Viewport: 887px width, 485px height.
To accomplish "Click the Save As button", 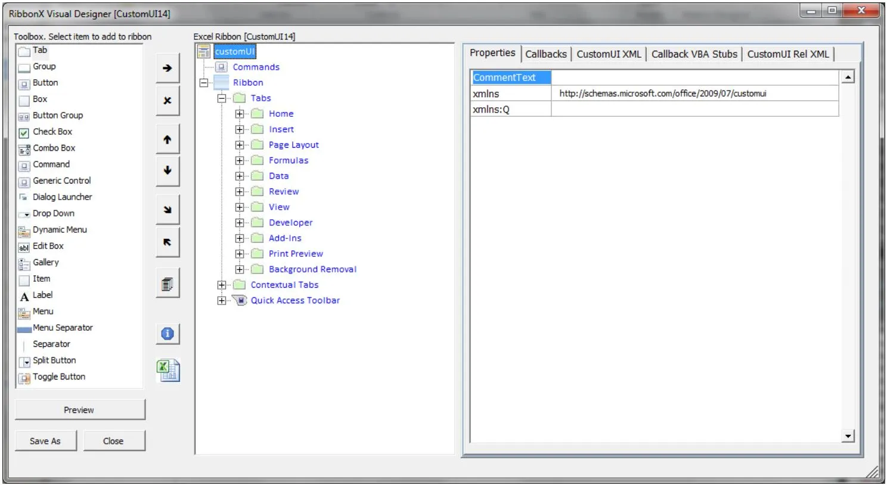I will (45, 441).
